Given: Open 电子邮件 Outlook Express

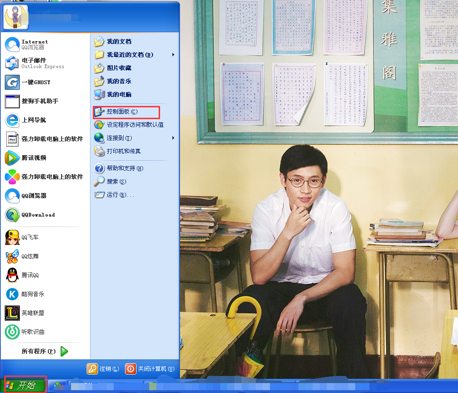Looking at the screenshot, I should tap(45, 63).
